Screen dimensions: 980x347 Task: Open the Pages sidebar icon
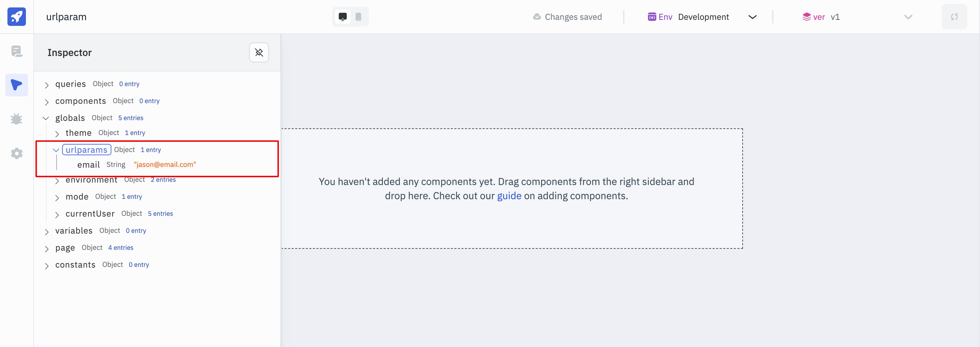(16, 51)
